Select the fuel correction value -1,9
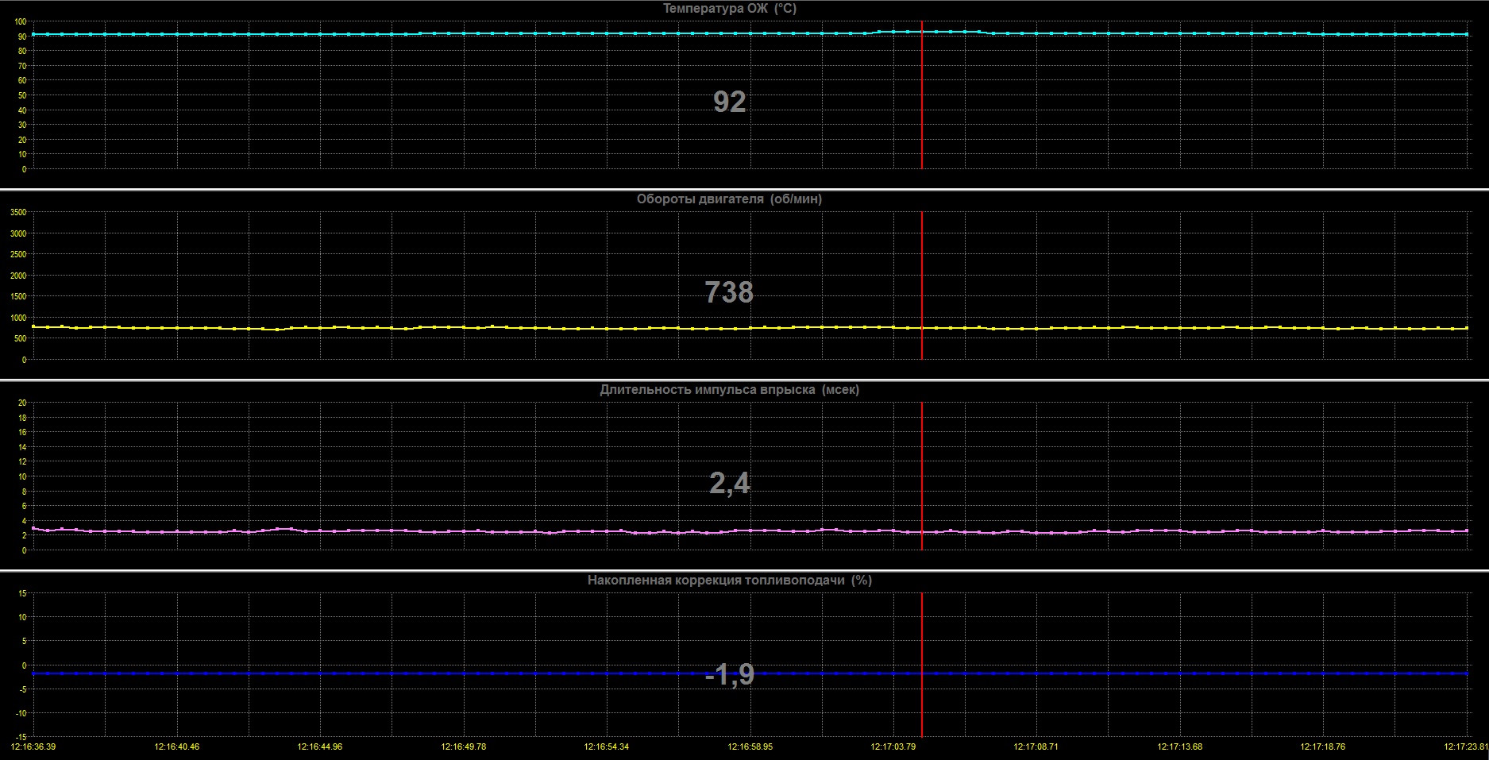The image size is (1489, 760). click(x=729, y=674)
